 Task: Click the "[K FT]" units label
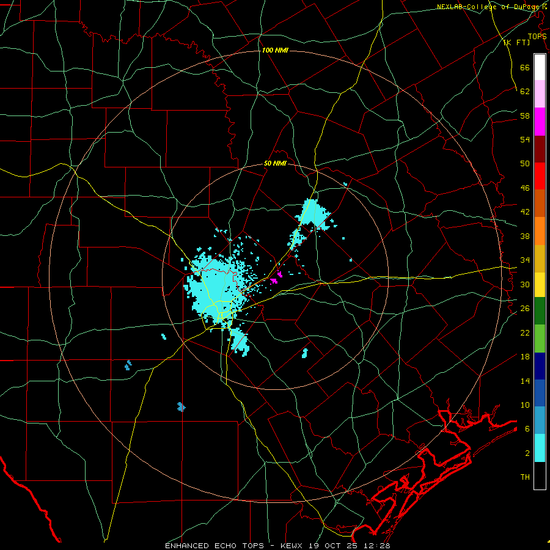coord(516,43)
